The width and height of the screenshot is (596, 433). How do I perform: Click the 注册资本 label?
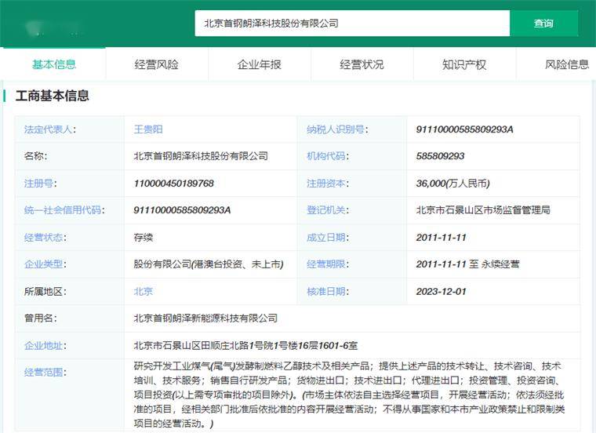point(328,184)
